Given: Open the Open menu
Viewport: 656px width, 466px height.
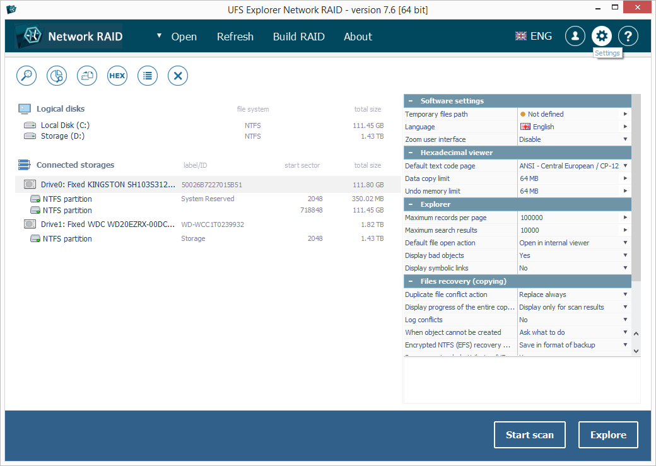Looking at the screenshot, I should (184, 37).
